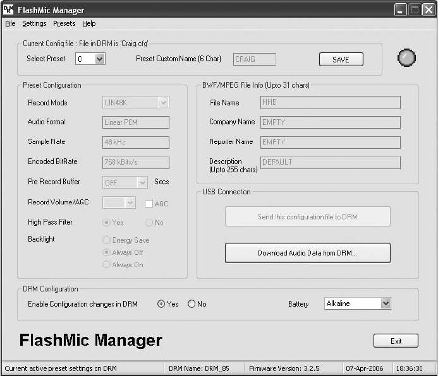Choose the Always On backlight option
The width and height of the screenshot is (438, 376).
point(106,264)
